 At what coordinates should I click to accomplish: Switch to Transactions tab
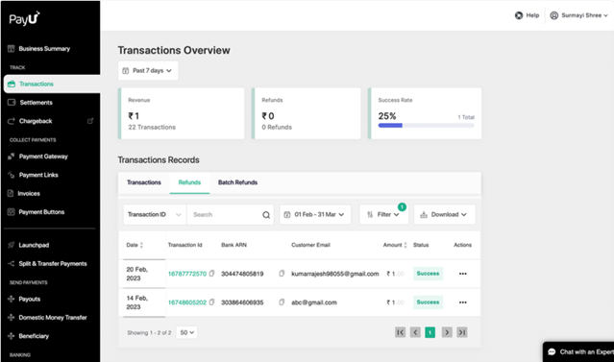click(x=144, y=182)
